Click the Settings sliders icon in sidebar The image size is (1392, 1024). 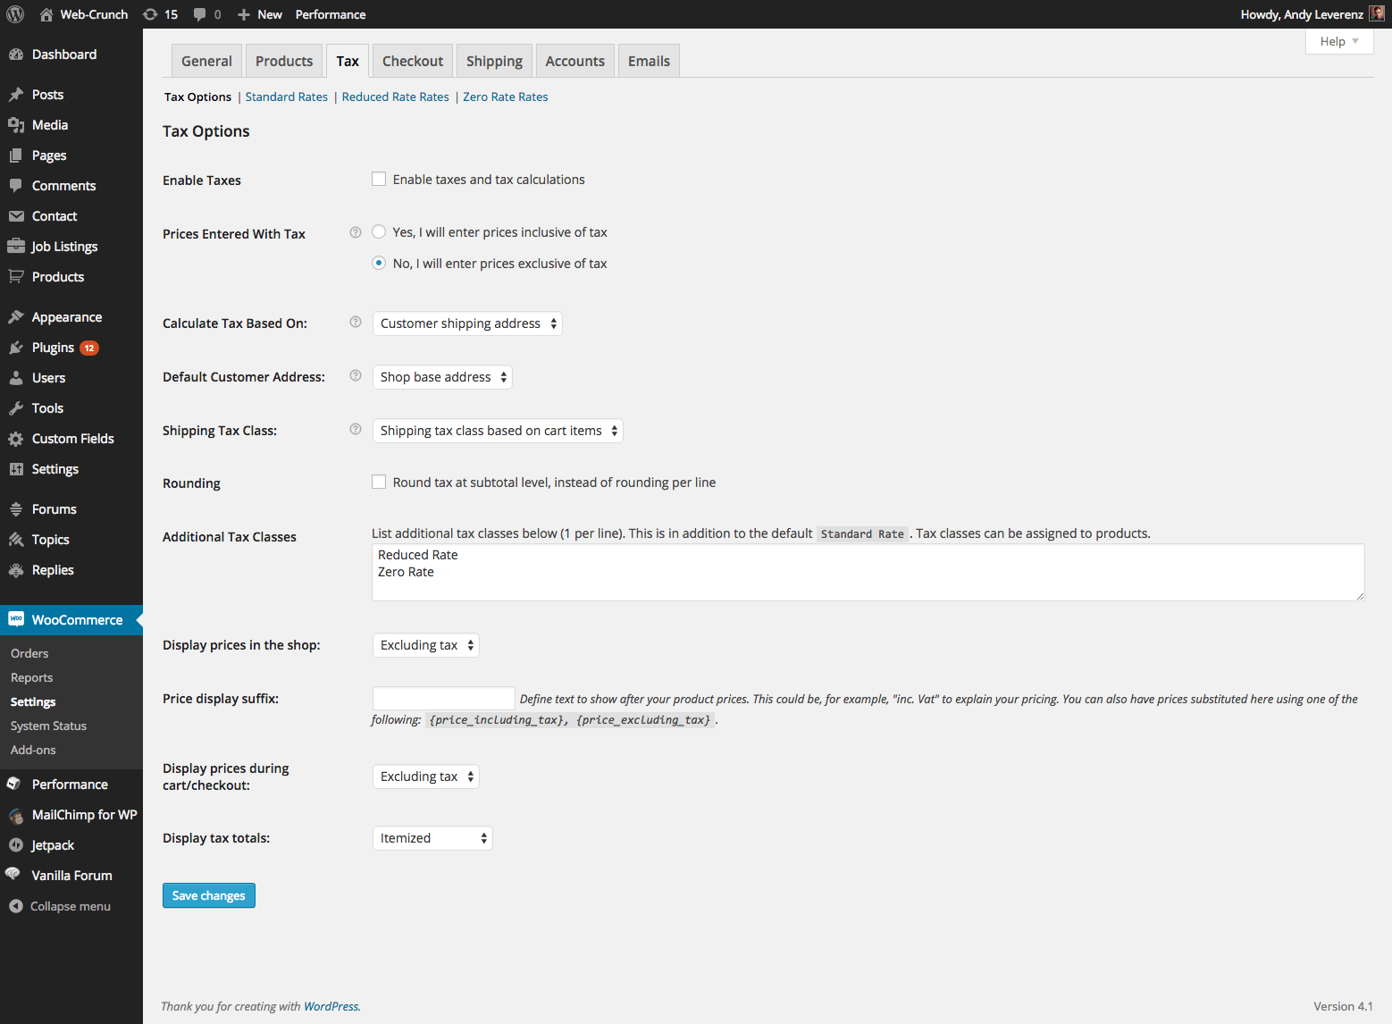16,469
